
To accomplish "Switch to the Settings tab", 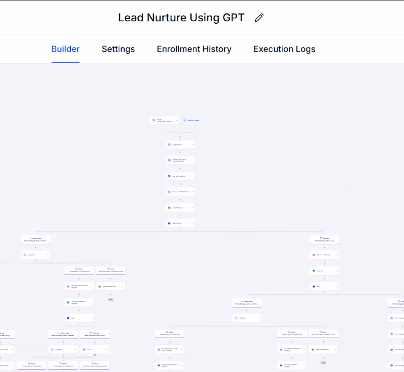I will tap(118, 49).
